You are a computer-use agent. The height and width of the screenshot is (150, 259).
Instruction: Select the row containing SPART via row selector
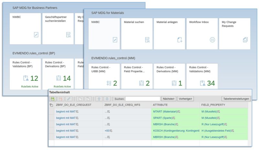[51, 118]
